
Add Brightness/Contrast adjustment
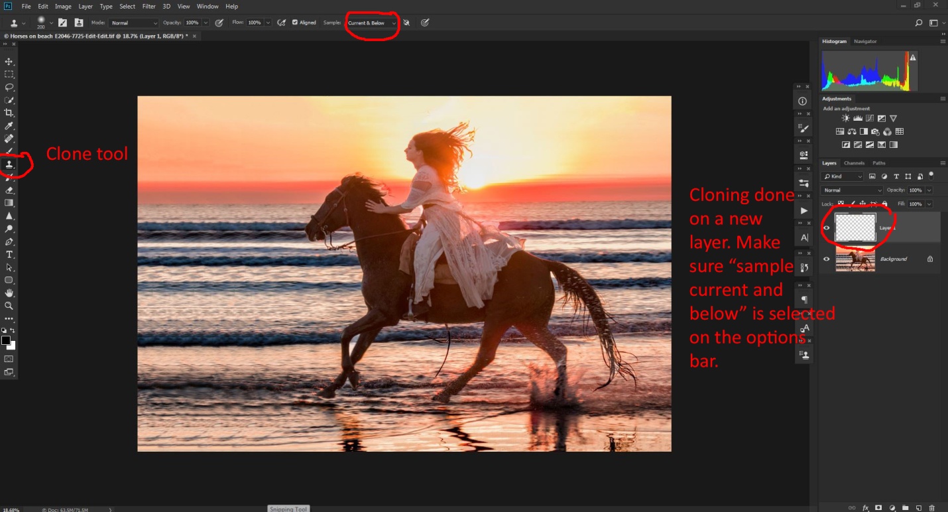[x=845, y=118]
